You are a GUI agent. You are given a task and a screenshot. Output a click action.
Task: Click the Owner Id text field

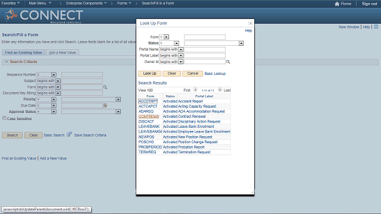[x=205, y=62]
